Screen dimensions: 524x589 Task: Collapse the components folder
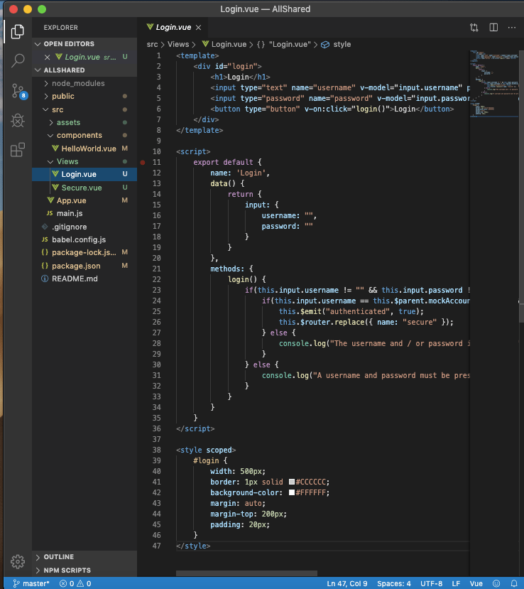(x=79, y=135)
